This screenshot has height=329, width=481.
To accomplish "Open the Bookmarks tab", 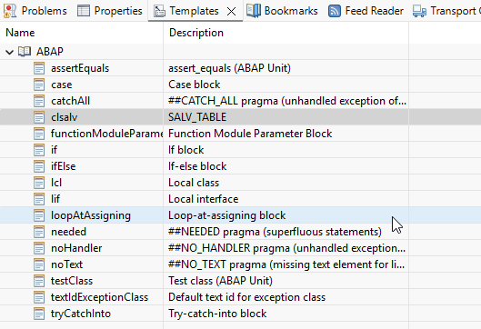I will coord(282,11).
